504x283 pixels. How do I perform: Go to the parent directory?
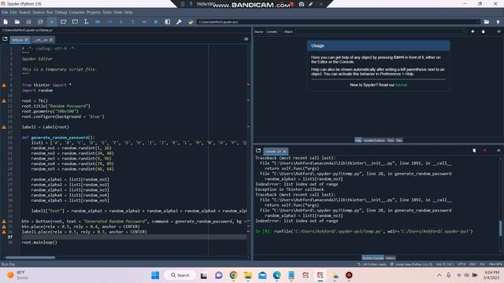pos(498,22)
